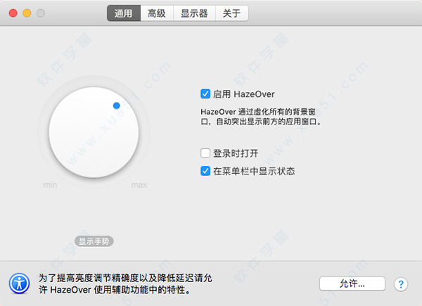
Task: Toggle the 启用 HazeOver checkbox
Action: (205, 94)
